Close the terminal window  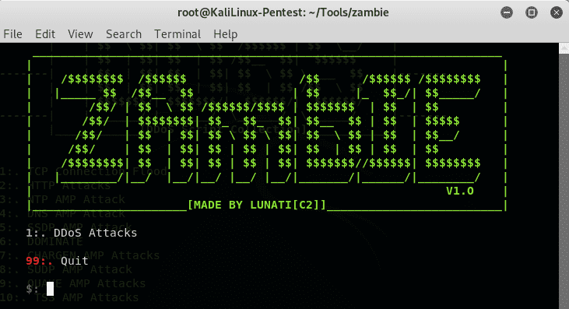pyautogui.click(x=557, y=12)
